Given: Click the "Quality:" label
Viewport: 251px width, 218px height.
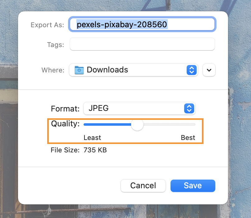Looking at the screenshot, I should pyautogui.click(x=65, y=124).
